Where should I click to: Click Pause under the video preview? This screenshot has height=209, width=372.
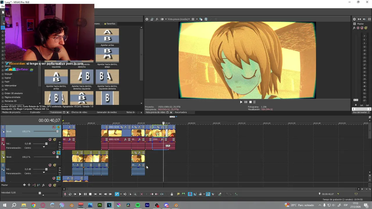[246, 102]
